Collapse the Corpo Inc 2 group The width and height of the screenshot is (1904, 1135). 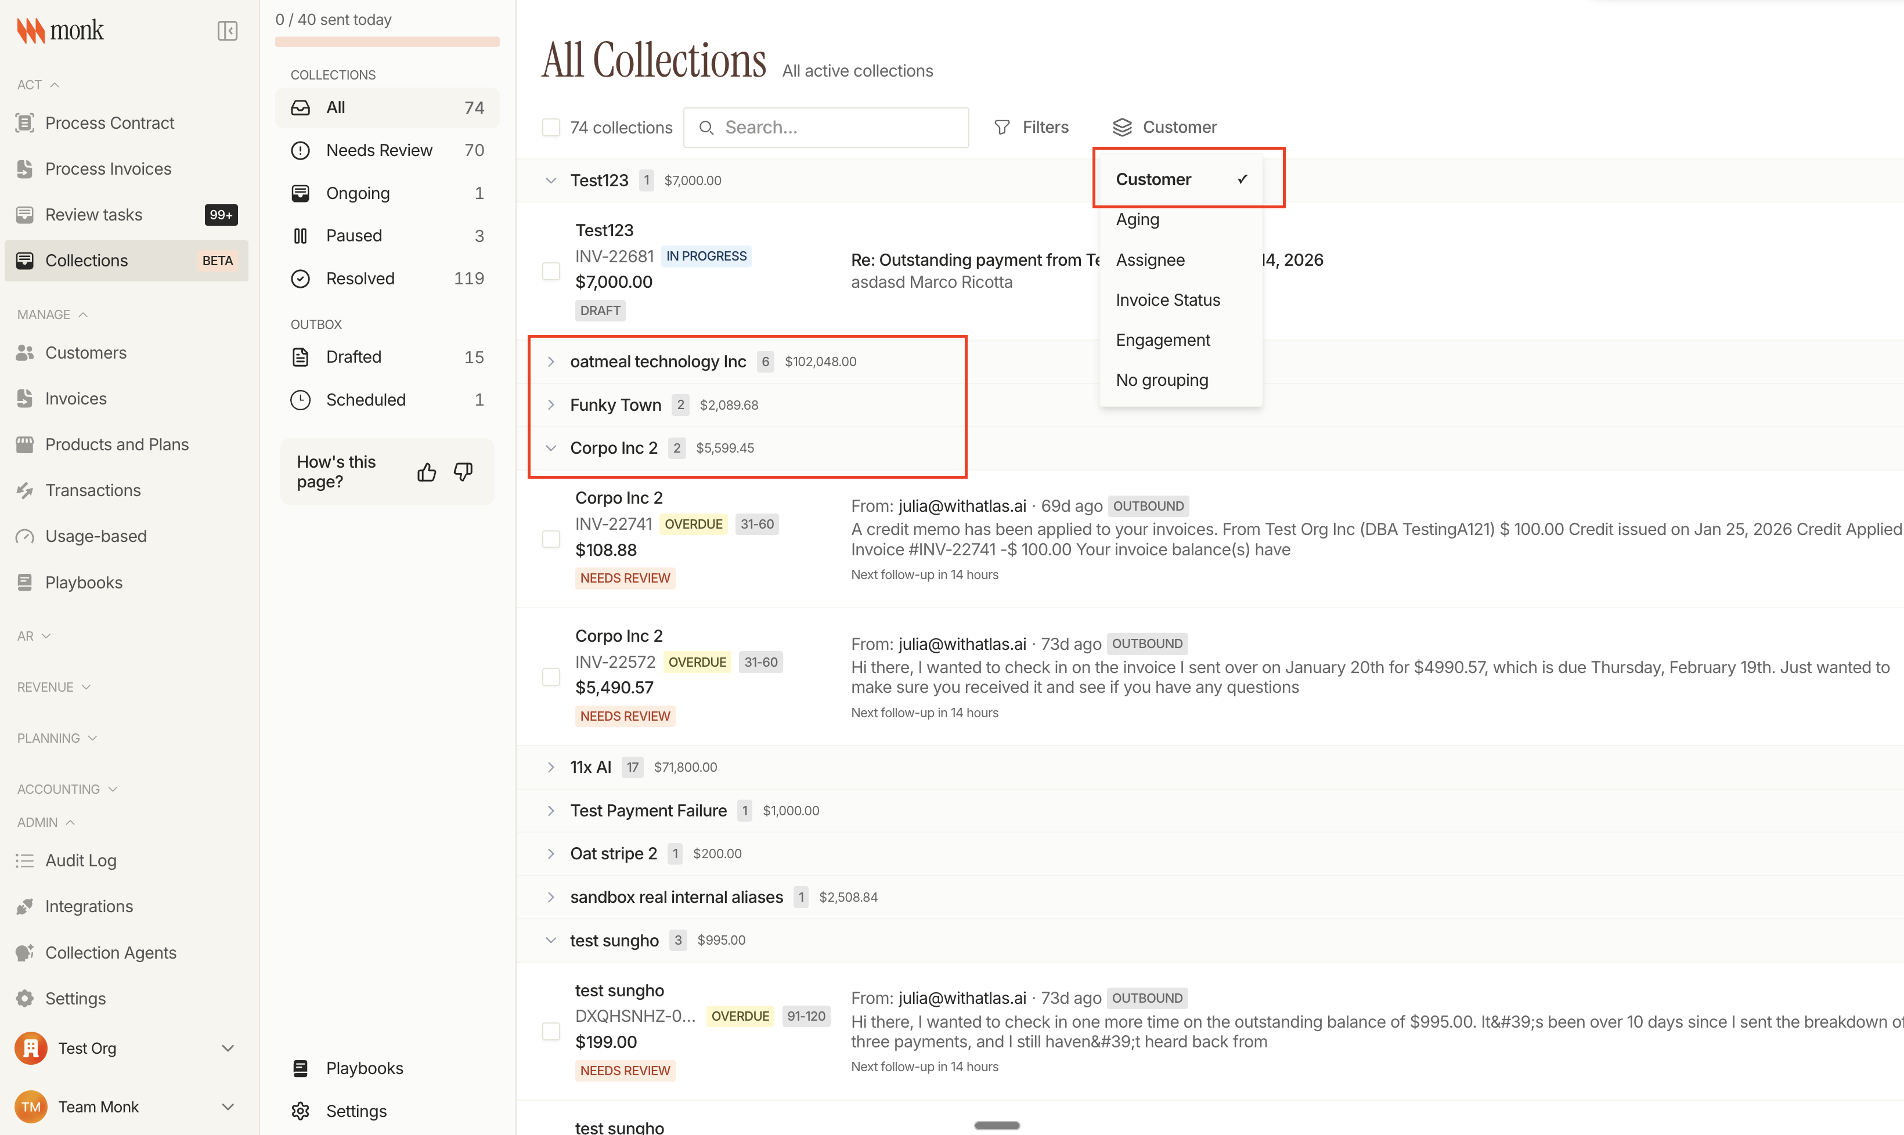[551, 447]
